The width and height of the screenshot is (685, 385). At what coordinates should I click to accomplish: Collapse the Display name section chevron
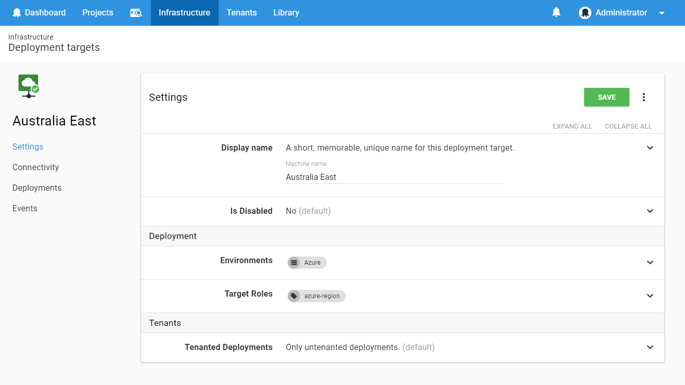pos(649,148)
